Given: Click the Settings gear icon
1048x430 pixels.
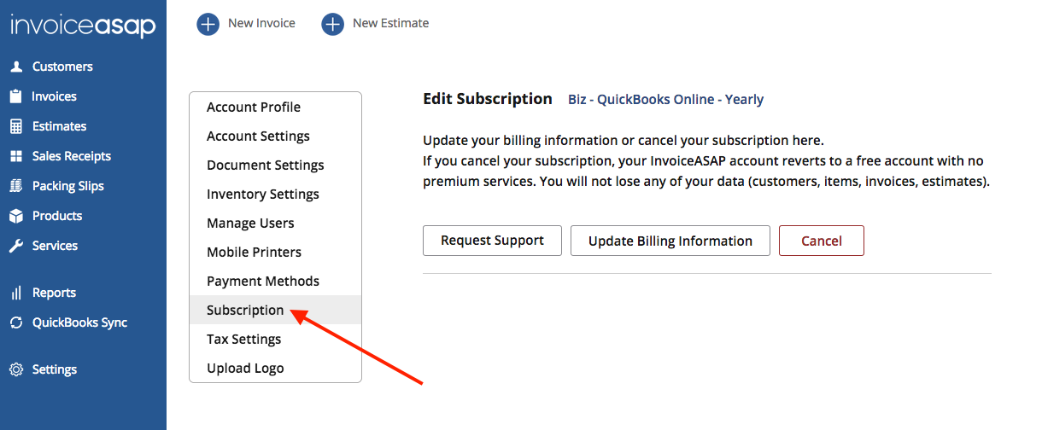Looking at the screenshot, I should tap(16, 369).
